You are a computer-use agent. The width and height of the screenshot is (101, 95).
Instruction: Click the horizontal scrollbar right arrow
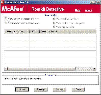95,69
